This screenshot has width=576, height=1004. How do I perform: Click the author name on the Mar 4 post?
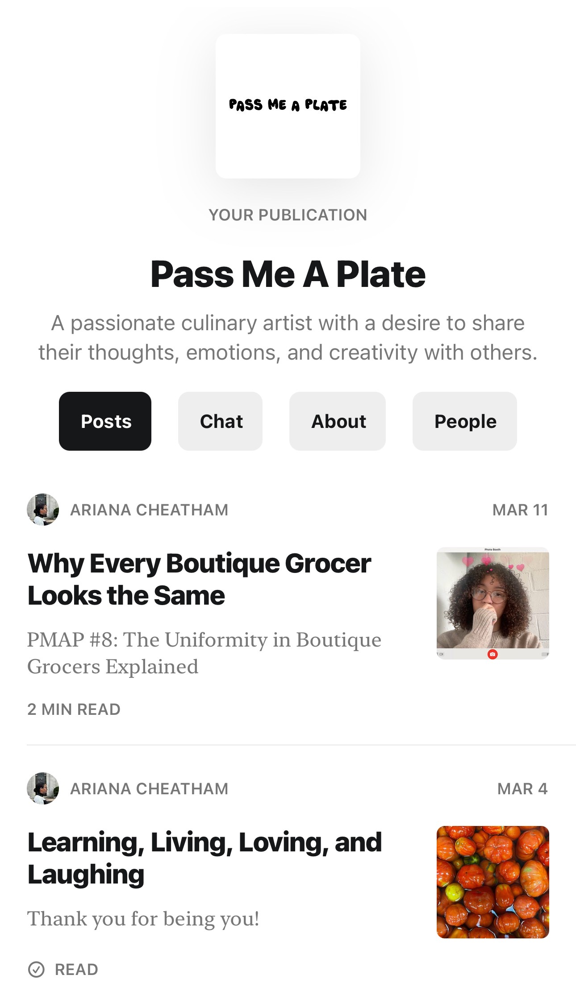click(149, 788)
